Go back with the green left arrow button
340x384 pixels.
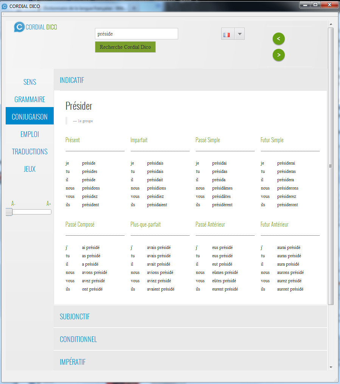click(x=279, y=39)
